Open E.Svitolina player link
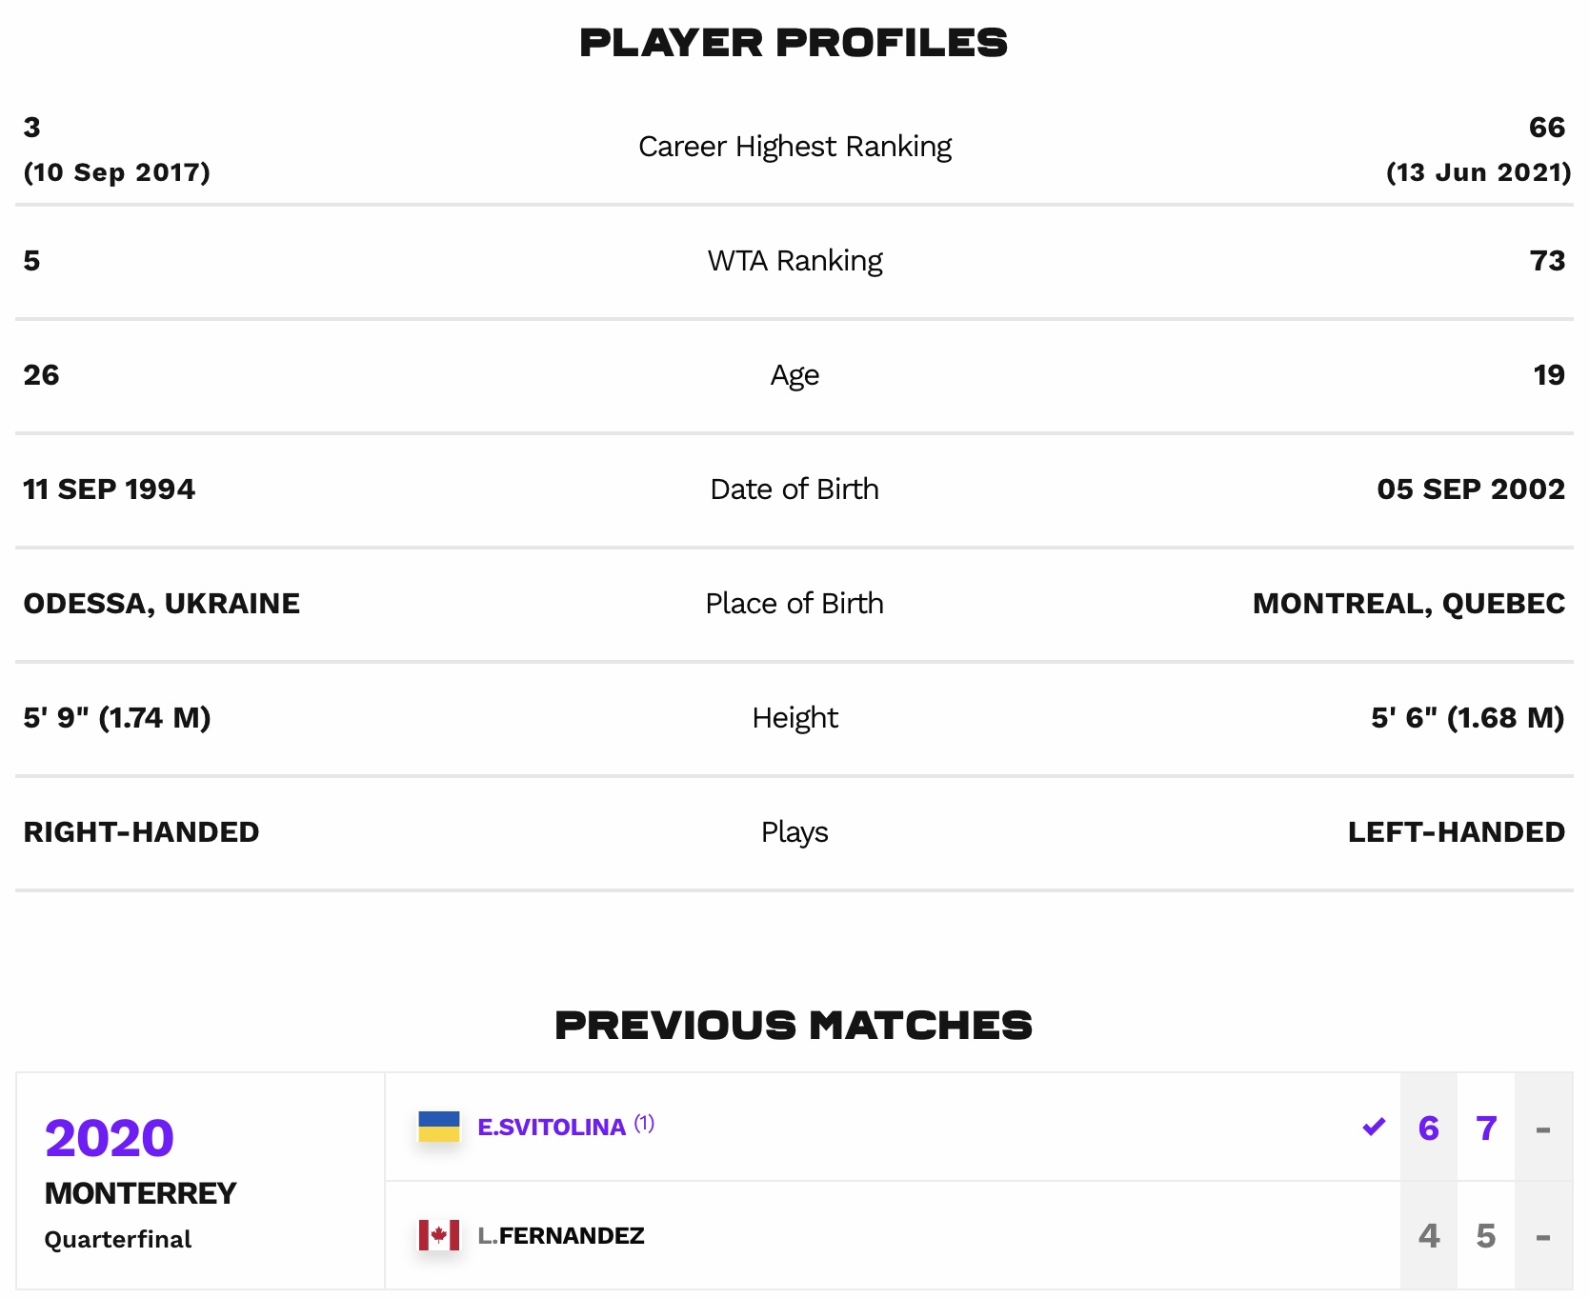The height and width of the screenshot is (1298, 1589). tap(552, 1128)
